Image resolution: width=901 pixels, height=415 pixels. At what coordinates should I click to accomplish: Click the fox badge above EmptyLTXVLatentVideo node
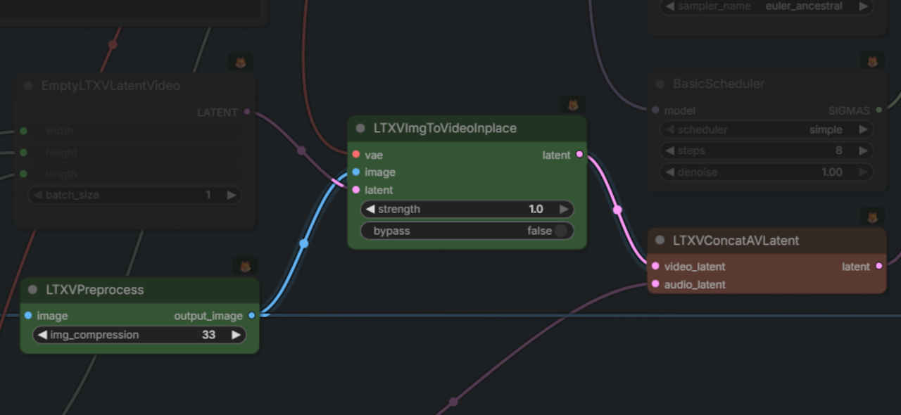240,63
